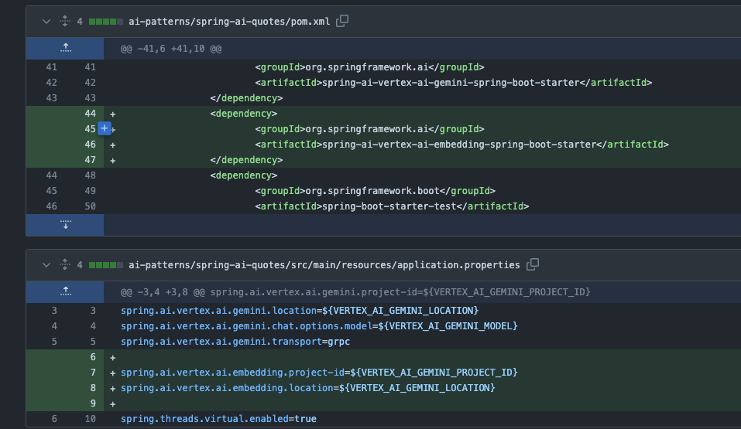Viewport: 741px width, 429px height.
Task: Open the pom.xml file link
Action: click(x=229, y=22)
